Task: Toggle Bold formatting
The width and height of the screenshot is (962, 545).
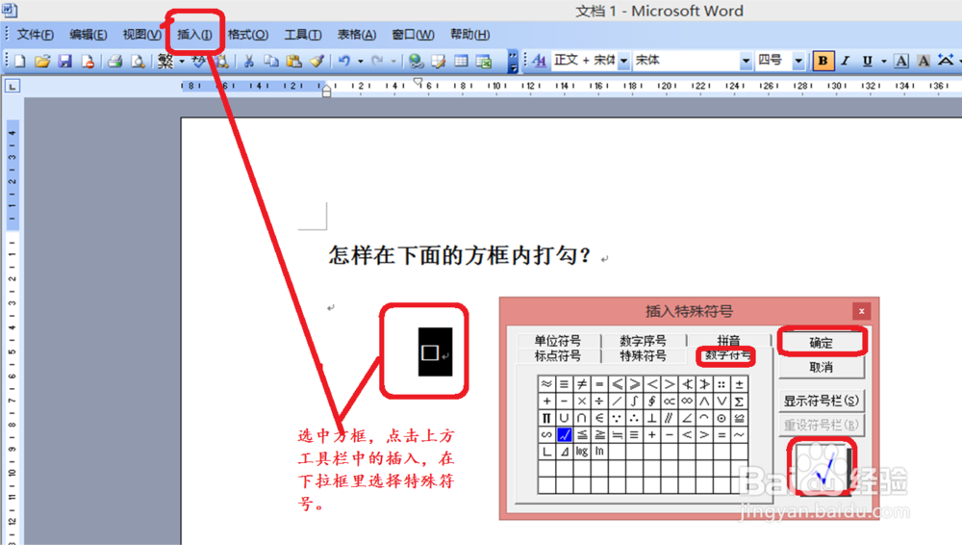Action: (x=823, y=61)
